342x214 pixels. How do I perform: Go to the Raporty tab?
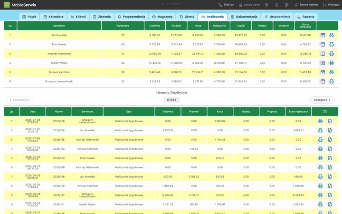(305, 17)
